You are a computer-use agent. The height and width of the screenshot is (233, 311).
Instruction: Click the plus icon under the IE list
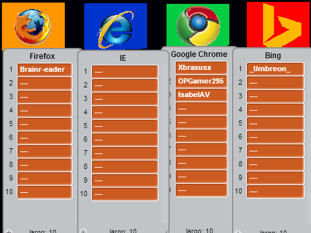(x=83, y=231)
